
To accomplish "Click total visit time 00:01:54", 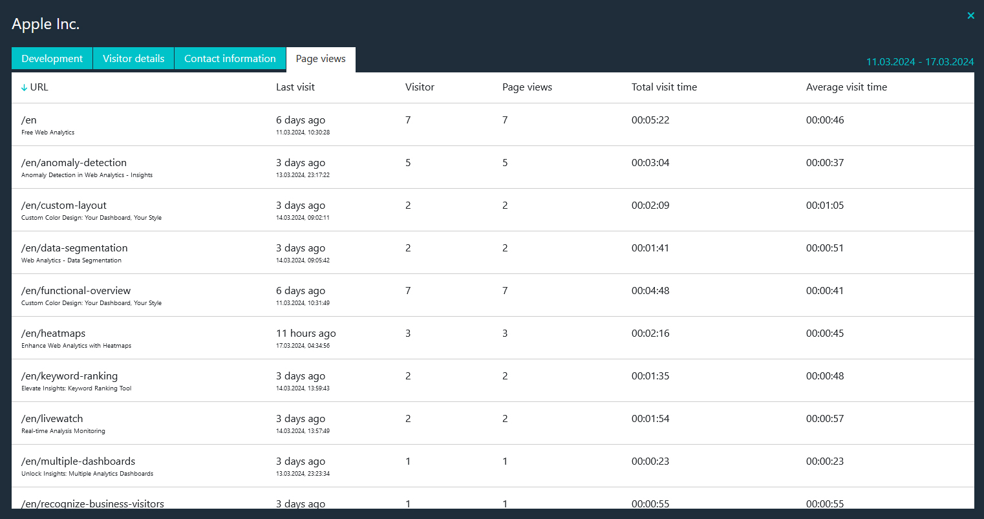I will 650,419.
